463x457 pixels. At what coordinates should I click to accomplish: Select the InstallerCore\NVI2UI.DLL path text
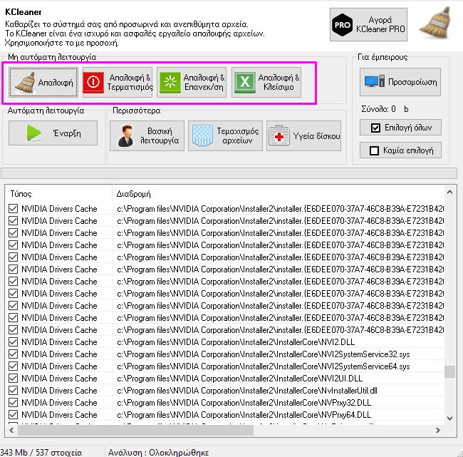click(x=239, y=379)
